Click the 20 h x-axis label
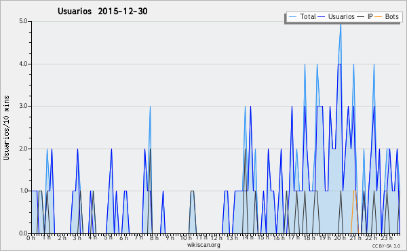407x251 pixels. point(340,238)
